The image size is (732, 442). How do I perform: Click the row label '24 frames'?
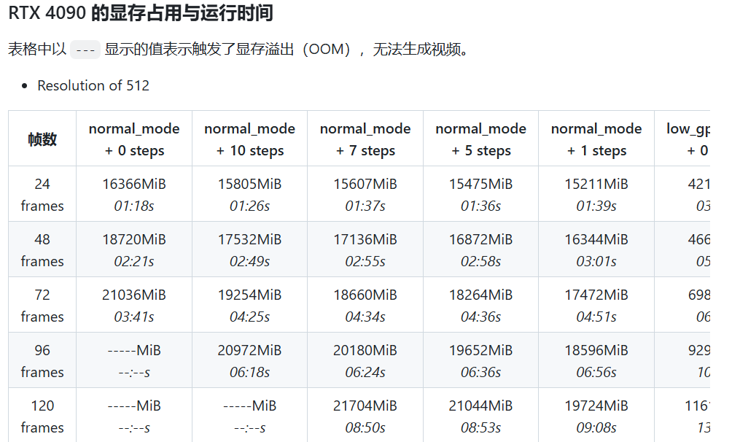pyautogui.click(x=42, y=194)
